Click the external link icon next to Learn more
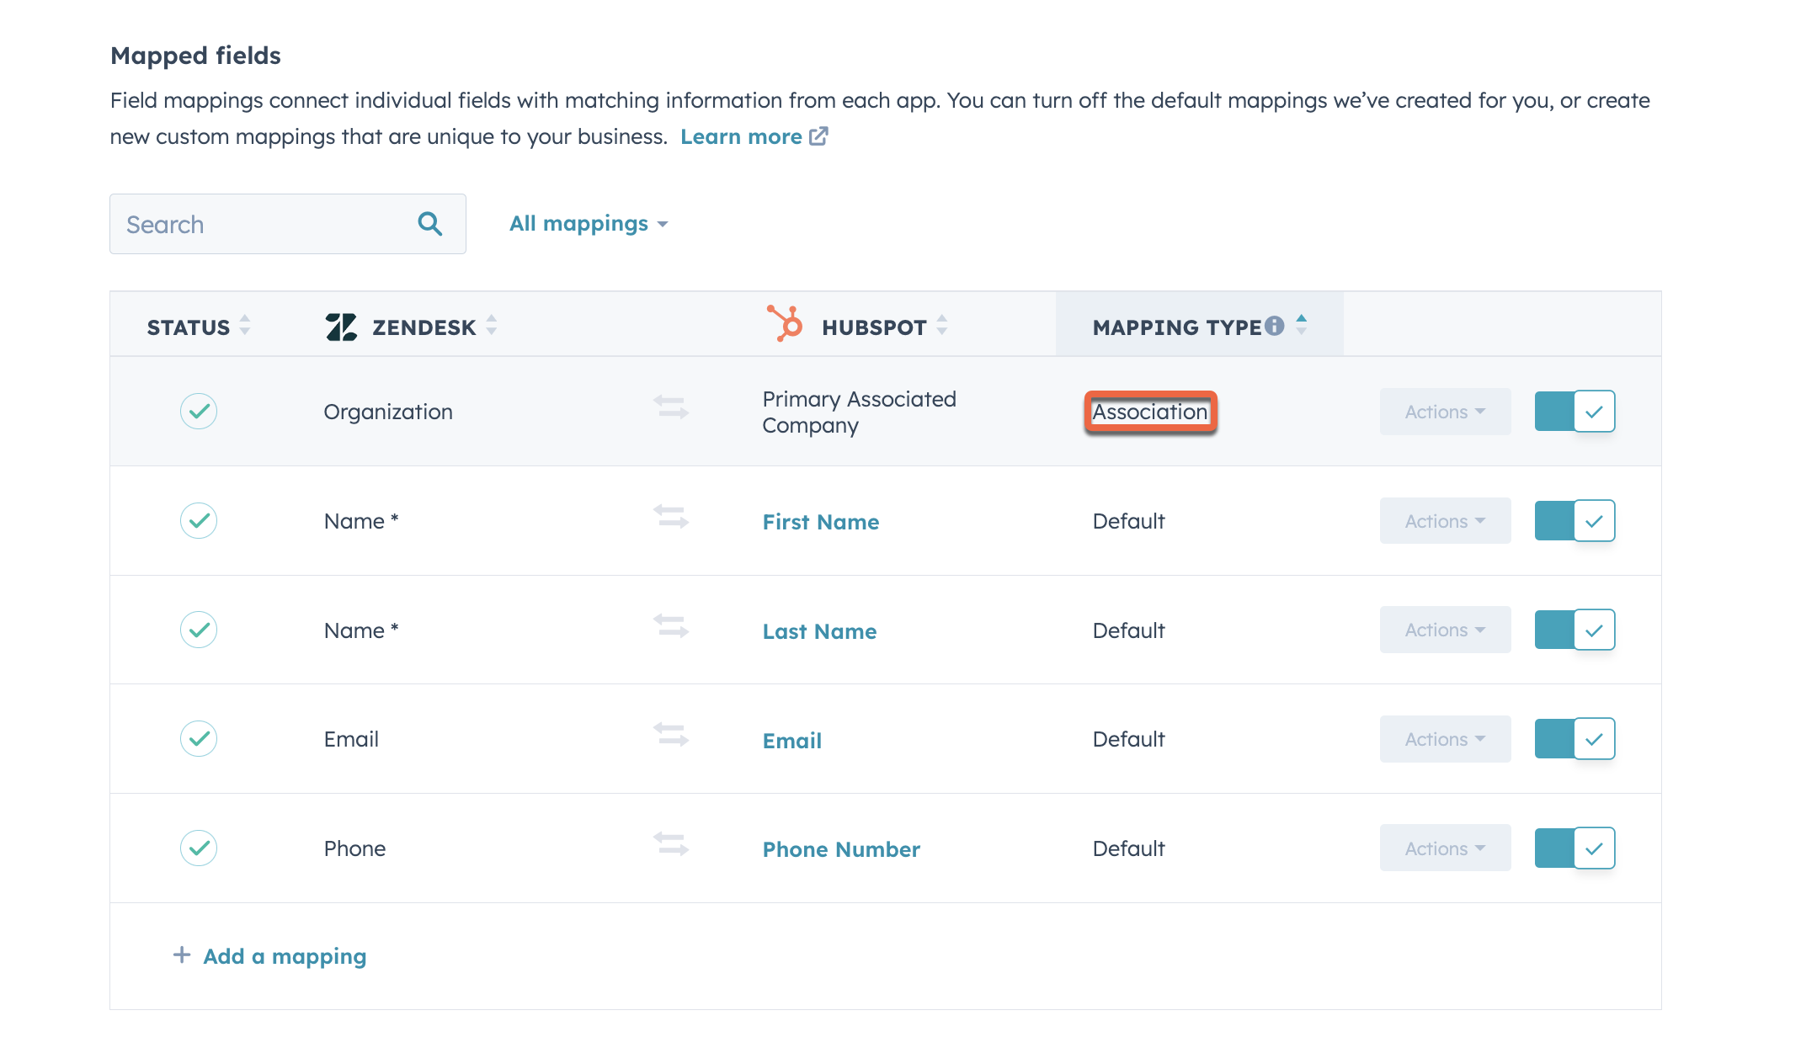 (818, 136)
